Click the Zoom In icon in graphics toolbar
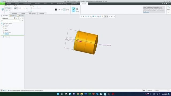Image resolution: width=171 pixels, height=96 pixels. click(84, 17)
